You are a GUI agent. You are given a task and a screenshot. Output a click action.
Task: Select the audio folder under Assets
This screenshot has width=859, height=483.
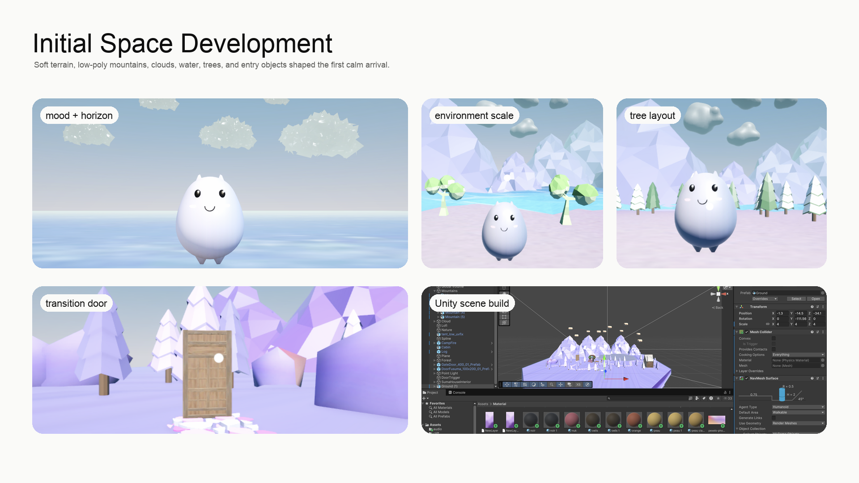click(435, 429)
